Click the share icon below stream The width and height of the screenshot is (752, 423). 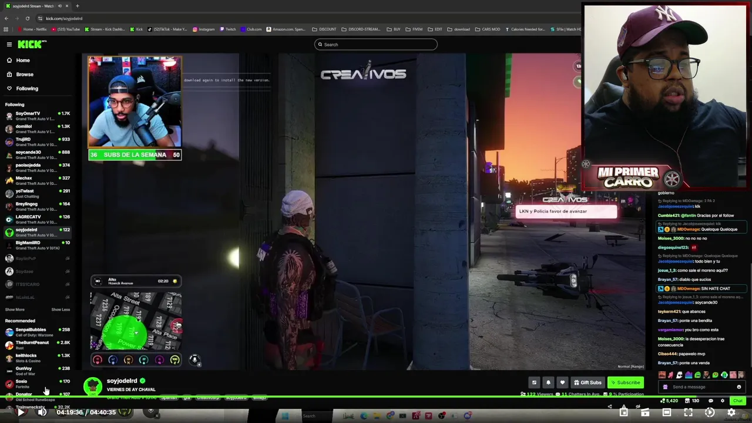pyautogui.click(x=610, y=407)
